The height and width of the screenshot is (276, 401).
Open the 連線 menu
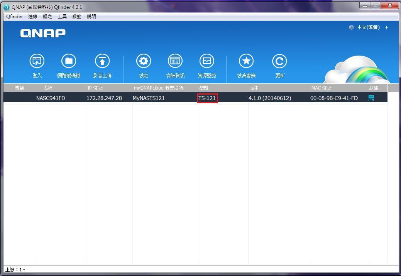tap(33, 16)
